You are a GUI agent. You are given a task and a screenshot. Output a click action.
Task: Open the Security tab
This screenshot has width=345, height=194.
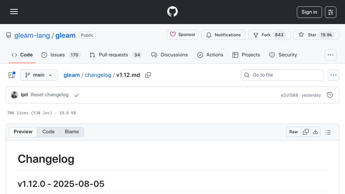(x=283, y=55)
